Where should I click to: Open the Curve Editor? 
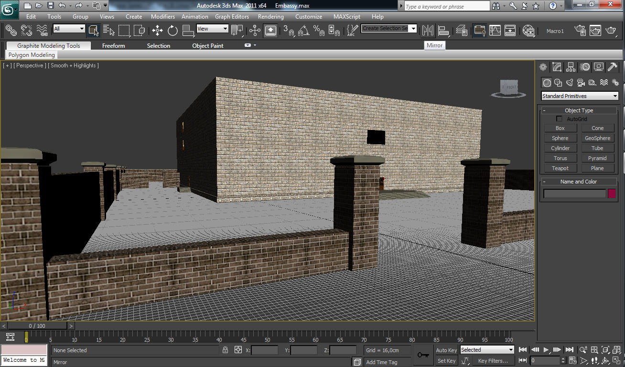(495, 31)
